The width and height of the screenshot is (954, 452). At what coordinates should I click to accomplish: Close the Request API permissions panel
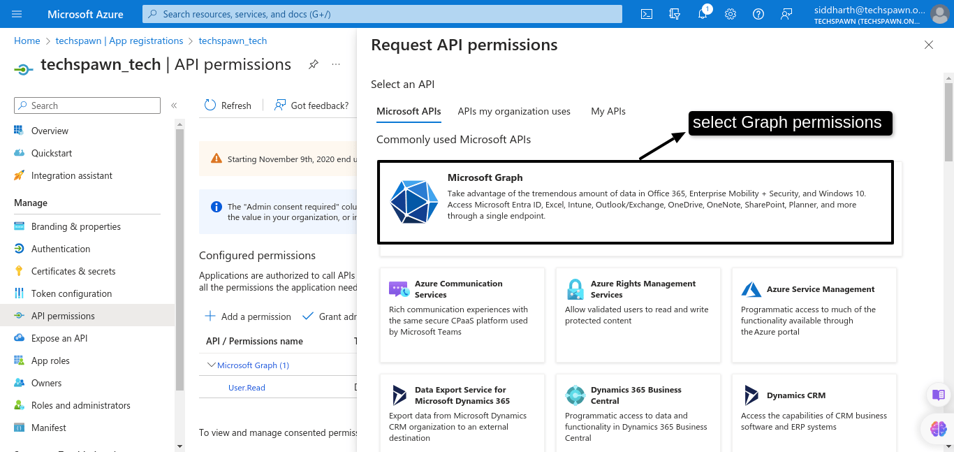(928, 45)
